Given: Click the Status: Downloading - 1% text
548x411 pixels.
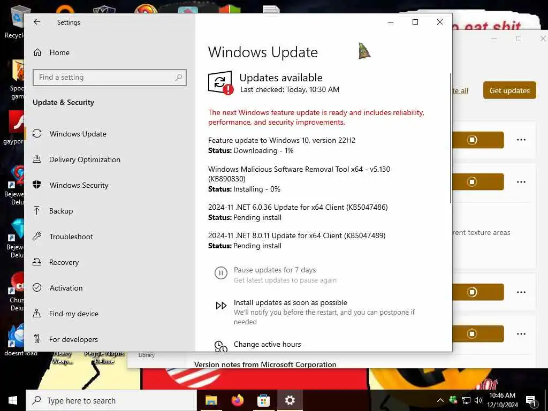Looking at the screenshot, I should [x=250, y=150].
